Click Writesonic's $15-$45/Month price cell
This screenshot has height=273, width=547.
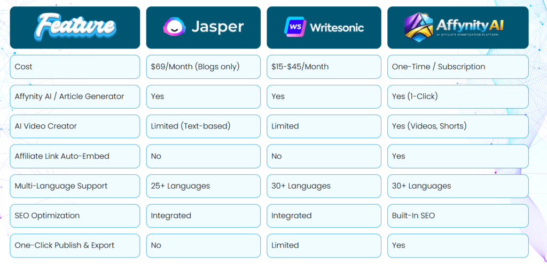coord(324,67)
